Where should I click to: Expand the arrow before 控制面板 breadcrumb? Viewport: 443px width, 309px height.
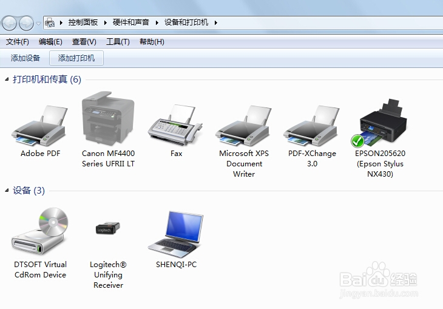point(61,22)
